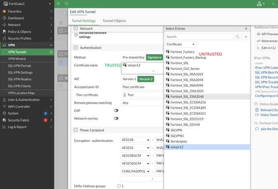
Task: Click the Join the Discussion chat icon
Action: coord(257,129)
